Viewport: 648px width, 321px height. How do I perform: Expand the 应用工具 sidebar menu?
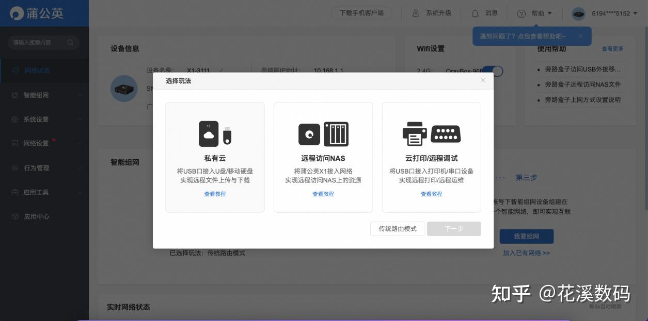80,192
